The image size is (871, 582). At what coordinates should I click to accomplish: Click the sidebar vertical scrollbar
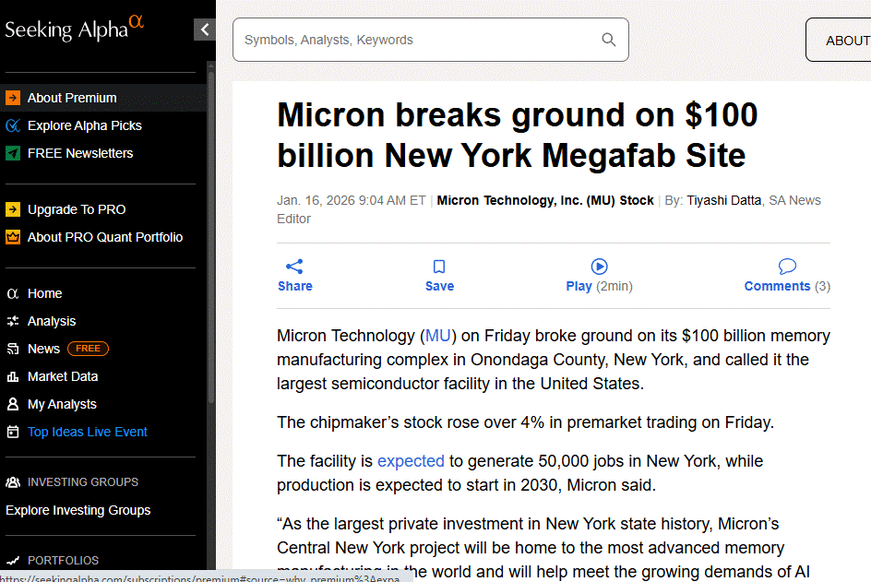(x=211, y=231)
